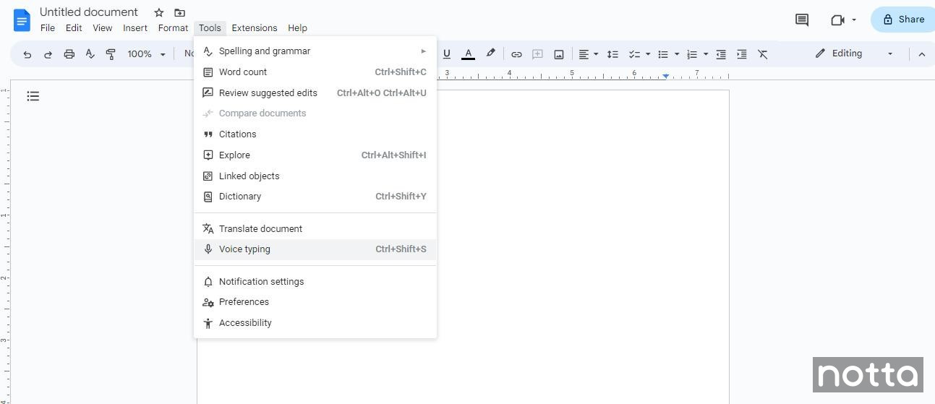
Task: Choose Translate document
Action: click(315, 229)
